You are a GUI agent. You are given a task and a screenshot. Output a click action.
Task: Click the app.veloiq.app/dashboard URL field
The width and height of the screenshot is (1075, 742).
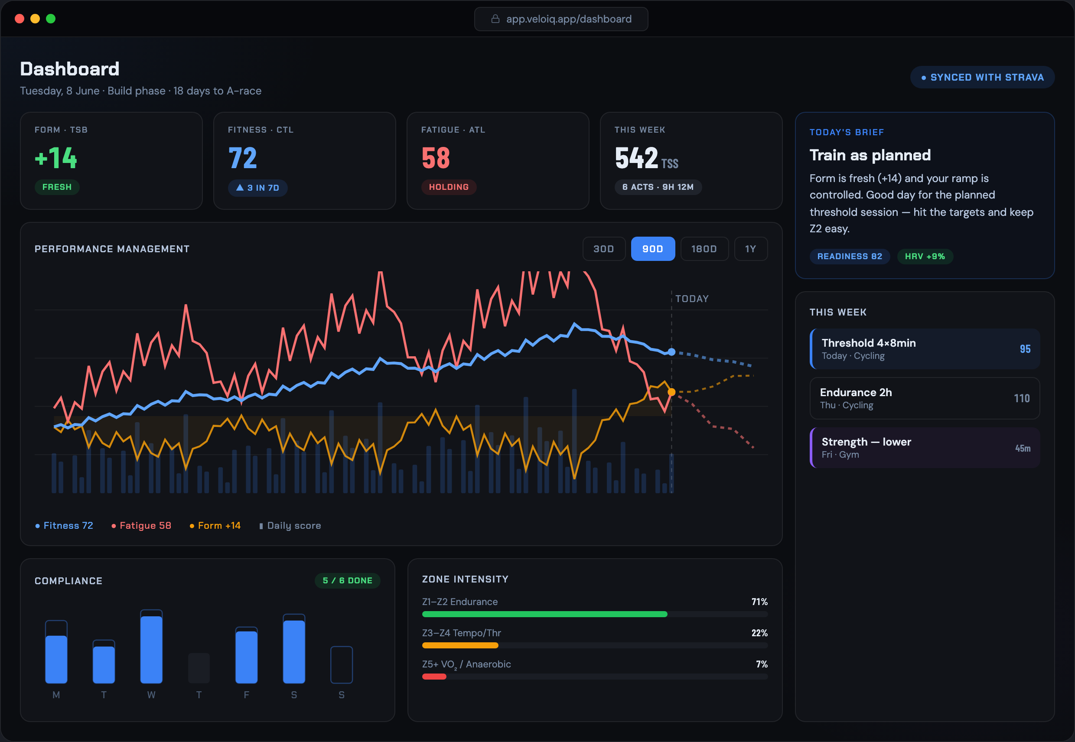pos(561,19)
